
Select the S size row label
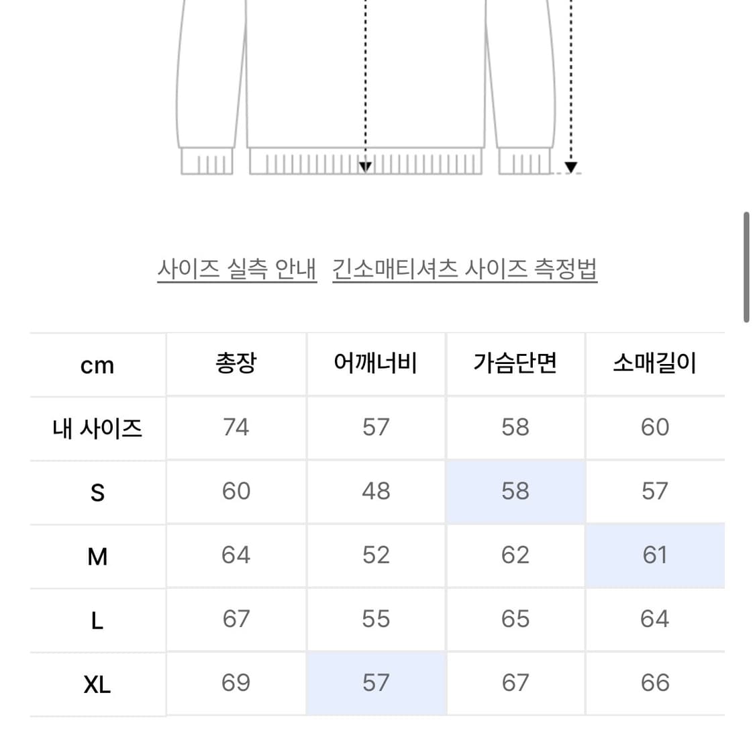[x=97, y=492]
